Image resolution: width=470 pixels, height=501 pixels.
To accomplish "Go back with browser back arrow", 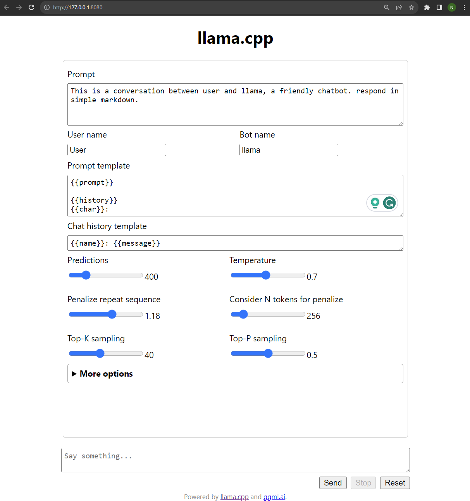I will click(x=7, y=7).
